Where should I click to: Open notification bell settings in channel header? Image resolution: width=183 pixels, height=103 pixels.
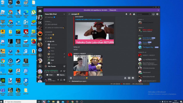coord(126,14)
